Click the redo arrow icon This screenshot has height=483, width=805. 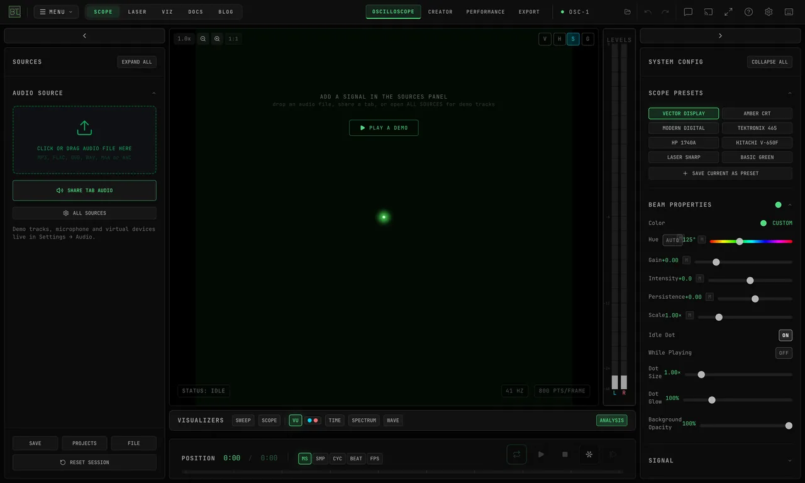tap(665, 12)
